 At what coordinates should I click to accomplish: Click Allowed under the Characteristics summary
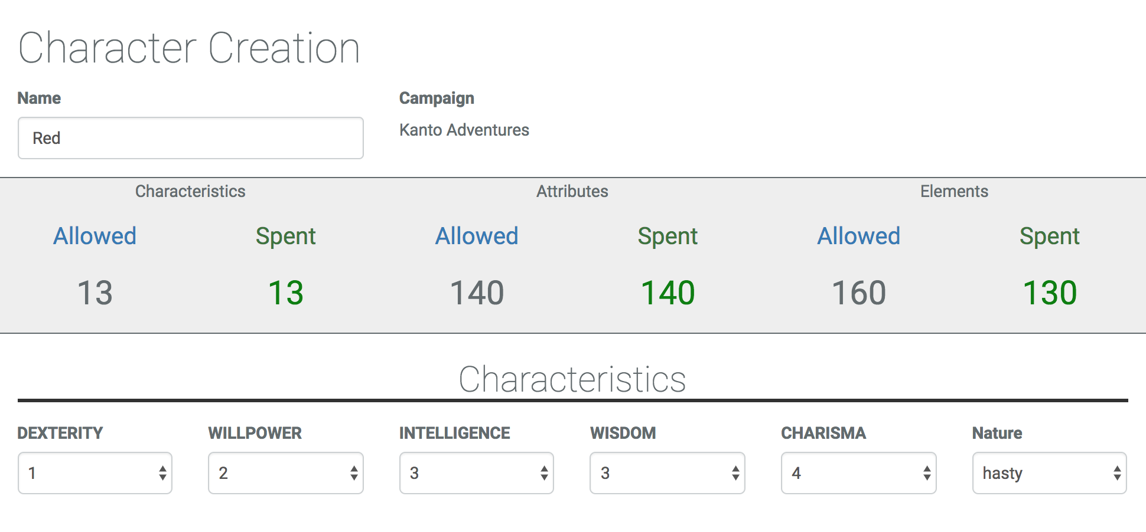click(x=95, y=236)
